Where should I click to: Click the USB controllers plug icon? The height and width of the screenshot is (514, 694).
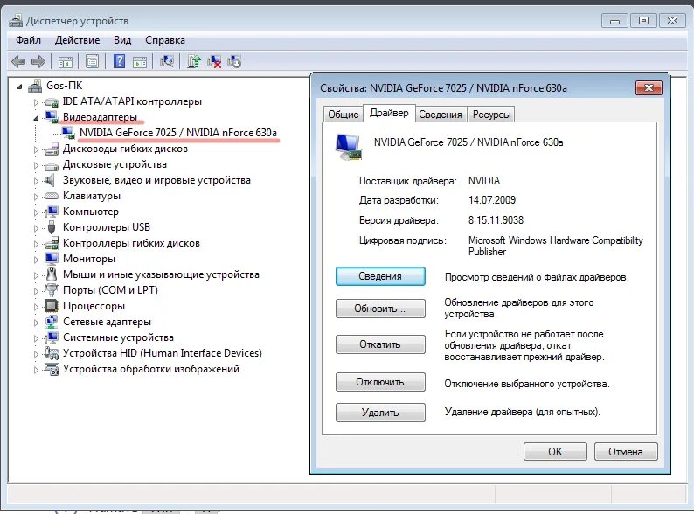[52, 227]
